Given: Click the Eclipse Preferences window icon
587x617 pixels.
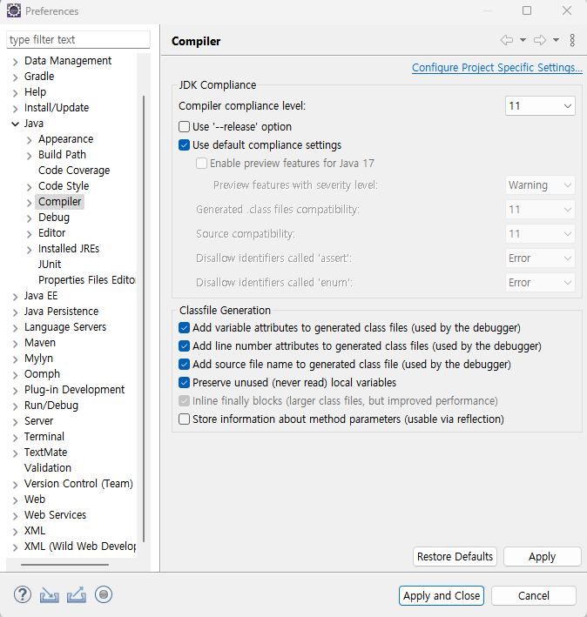Looking at the screenshot, I should pyautogui.click(x=14, y=10).
